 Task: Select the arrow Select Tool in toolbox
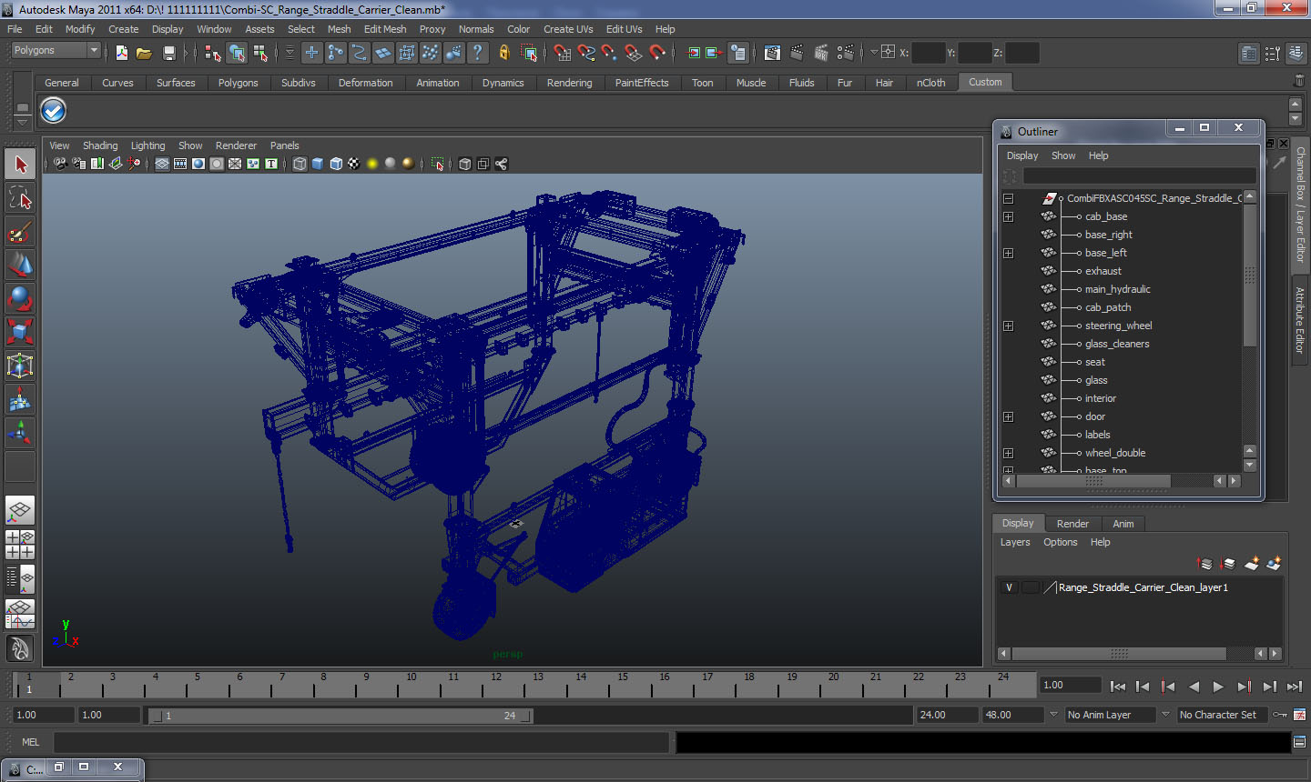(x=20, y=165)
